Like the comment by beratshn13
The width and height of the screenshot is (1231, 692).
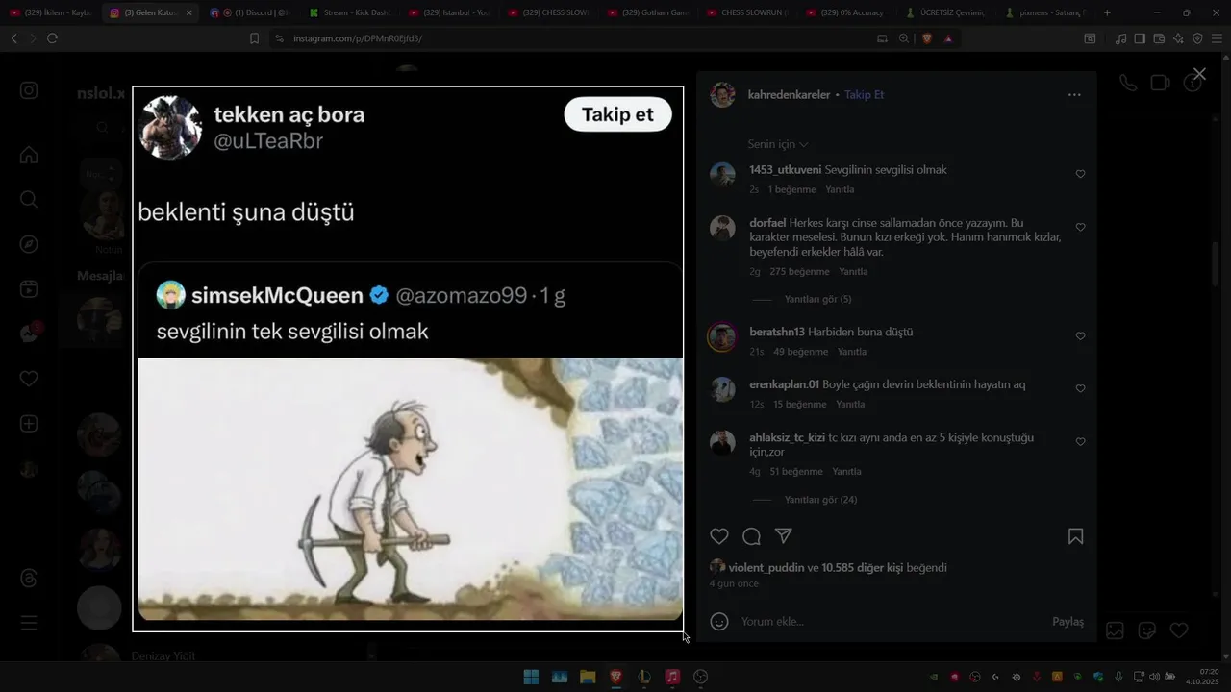click(x=1080, y=336)
